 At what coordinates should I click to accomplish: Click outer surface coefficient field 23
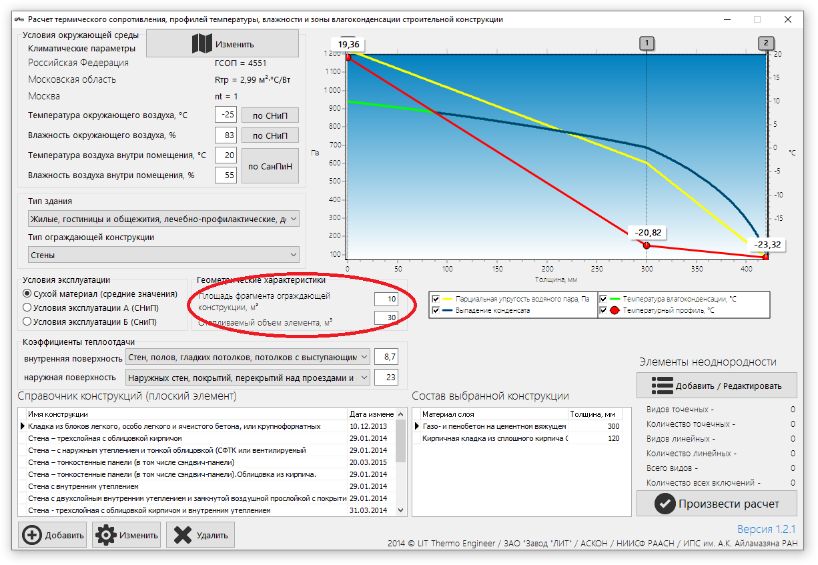pyautogui.click(x=386, y=378)
